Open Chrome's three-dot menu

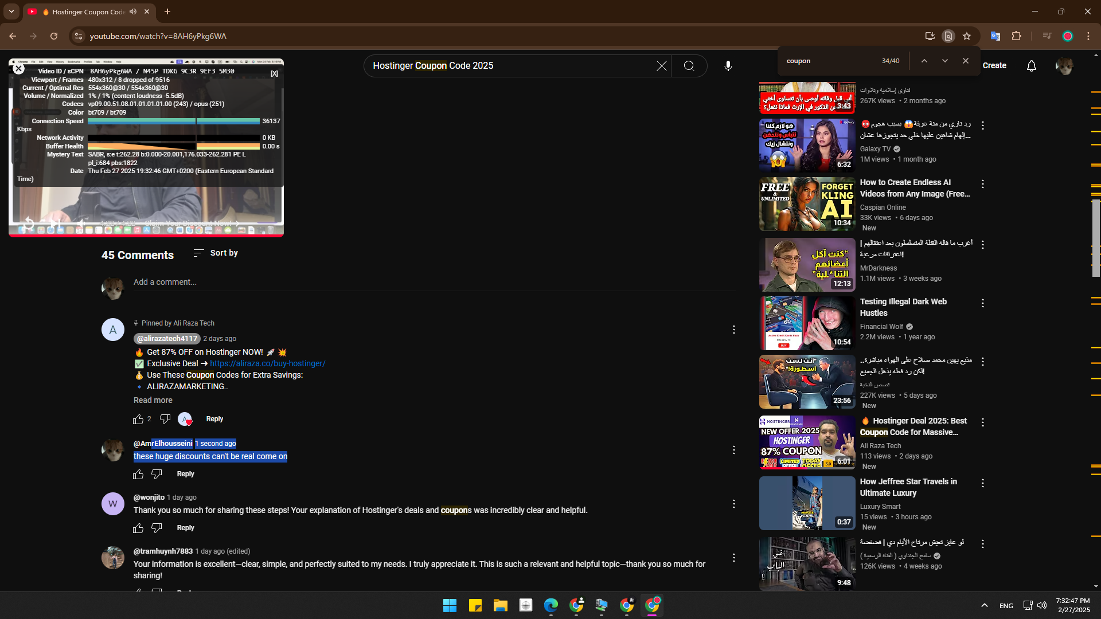[x=1088, y=36]
